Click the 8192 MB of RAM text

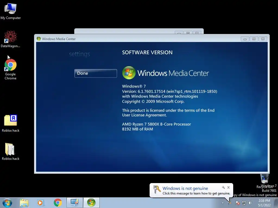(137, 129)
